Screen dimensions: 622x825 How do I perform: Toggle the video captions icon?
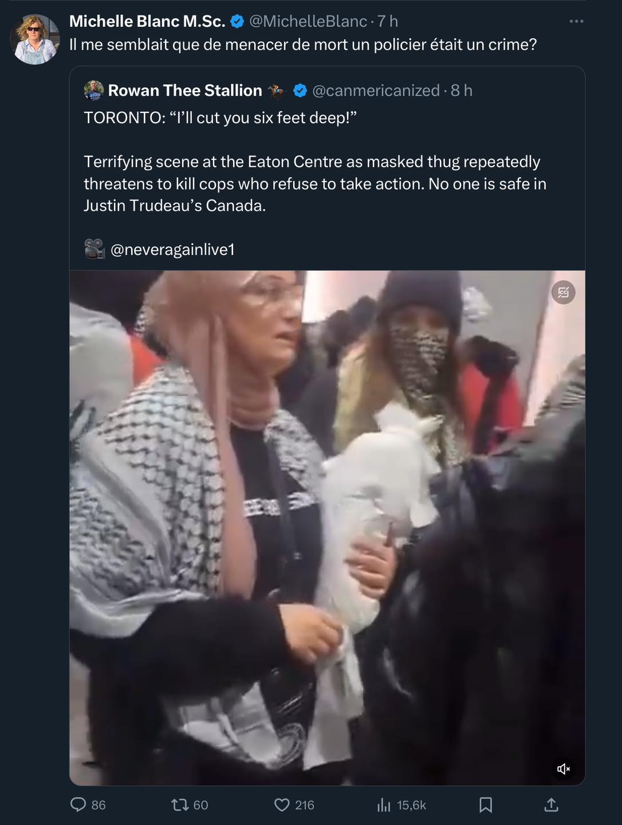pos(564,293)
